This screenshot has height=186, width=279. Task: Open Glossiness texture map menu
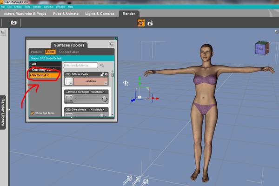click(69, 115)
